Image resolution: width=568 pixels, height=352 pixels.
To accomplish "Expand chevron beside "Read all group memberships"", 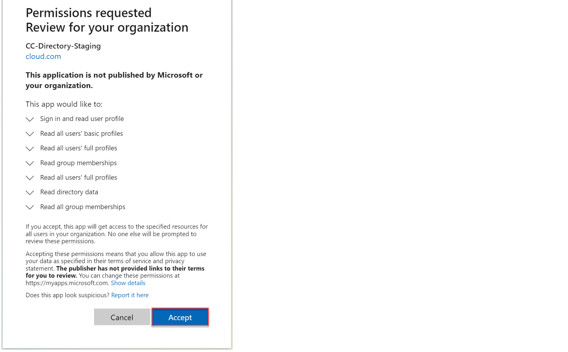I will 30,207.
